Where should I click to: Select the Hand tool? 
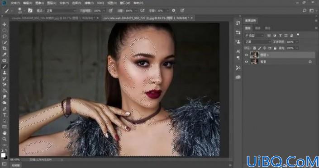point(4,133)
